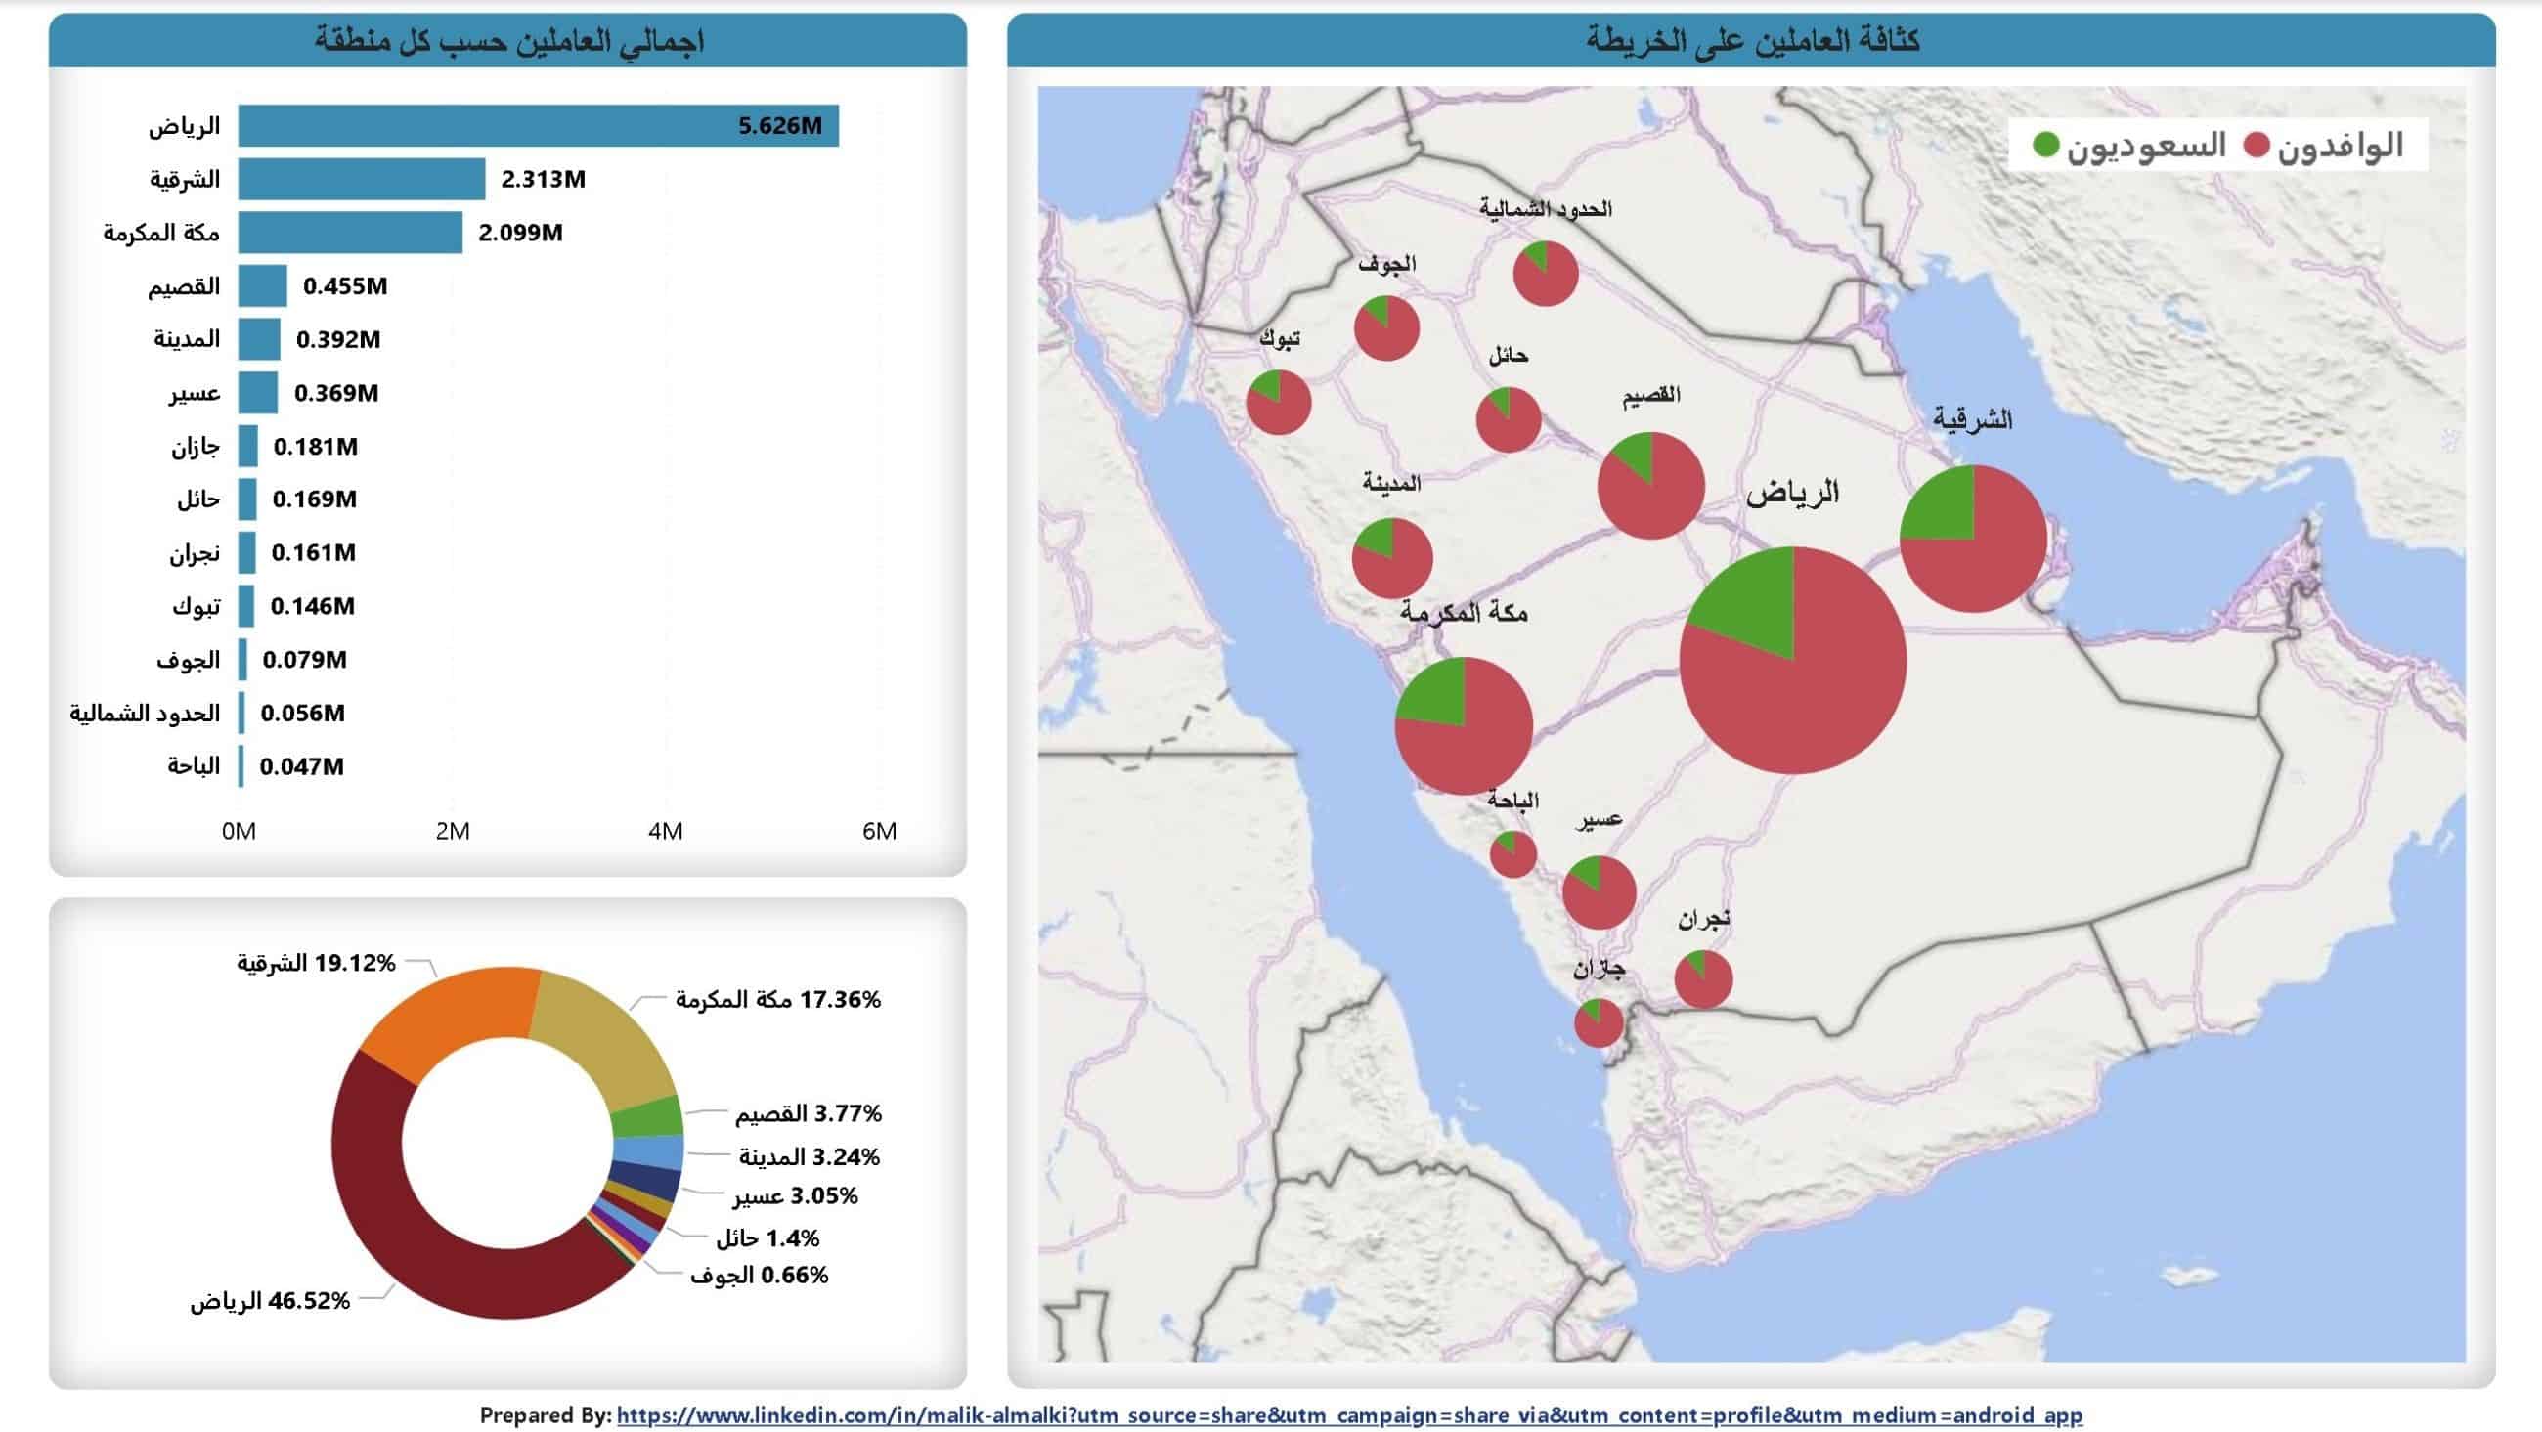Select the الشرقية bar showing 2.313M

[x=361, y=179]
